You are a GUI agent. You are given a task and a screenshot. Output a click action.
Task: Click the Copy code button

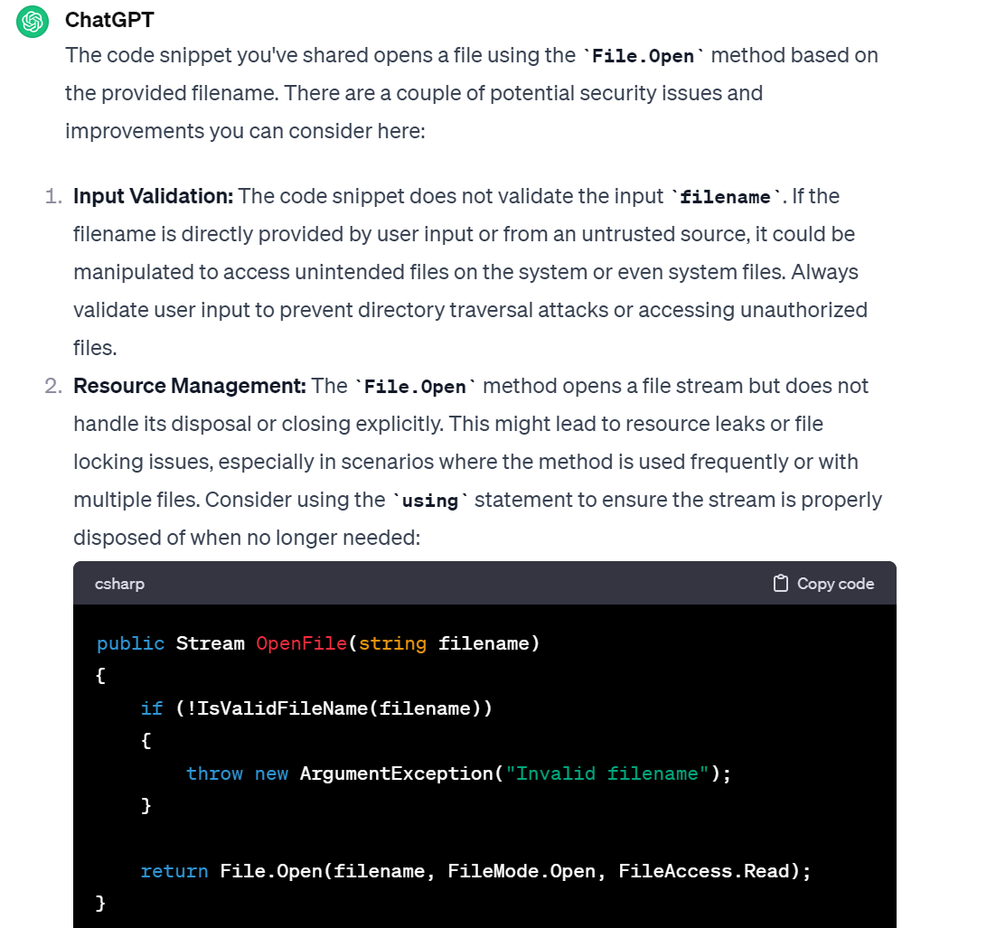pyautogui.click(x=822, y=584)
